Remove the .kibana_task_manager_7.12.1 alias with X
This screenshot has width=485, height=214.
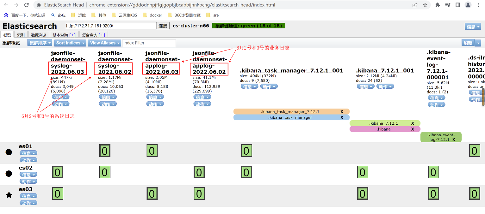click(x=342, y=111)
